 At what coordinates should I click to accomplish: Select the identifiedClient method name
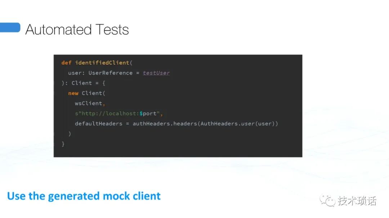click(102, 63)
